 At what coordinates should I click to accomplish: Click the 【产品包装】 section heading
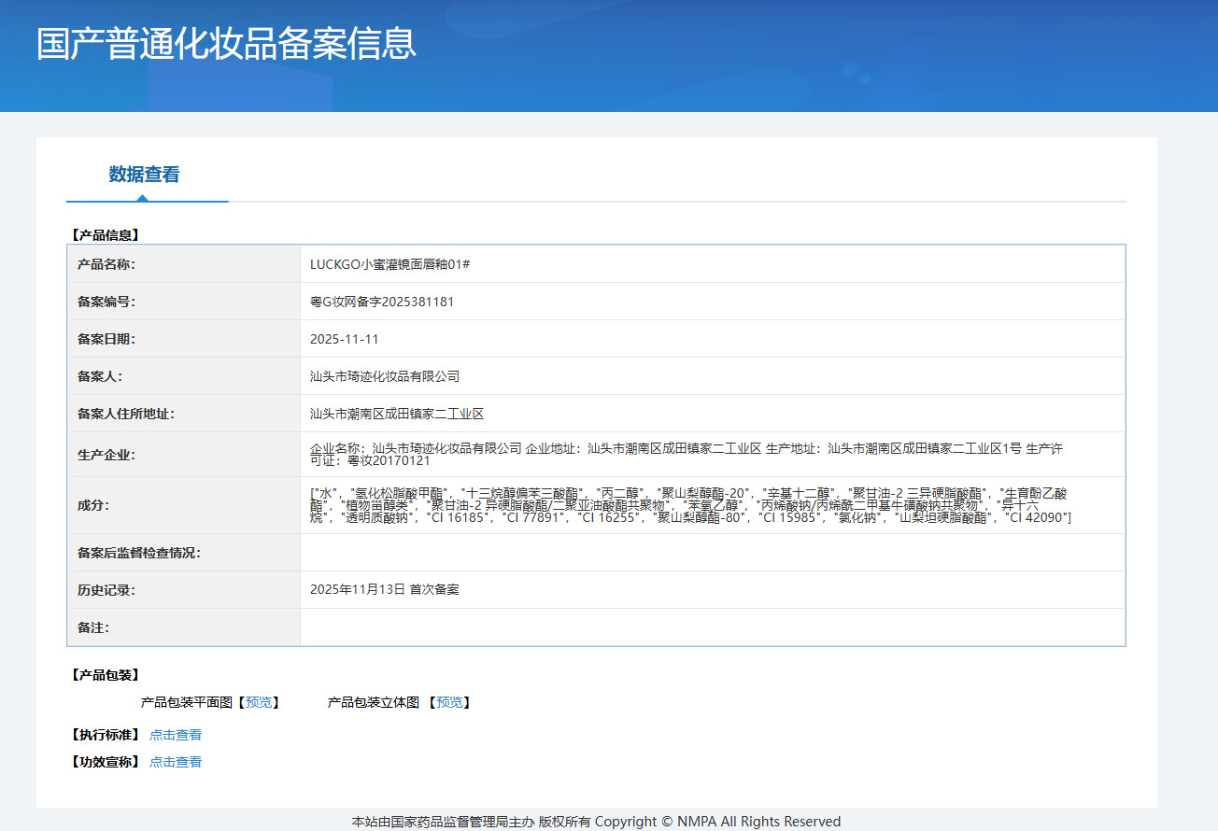click(x=105, y=675)
